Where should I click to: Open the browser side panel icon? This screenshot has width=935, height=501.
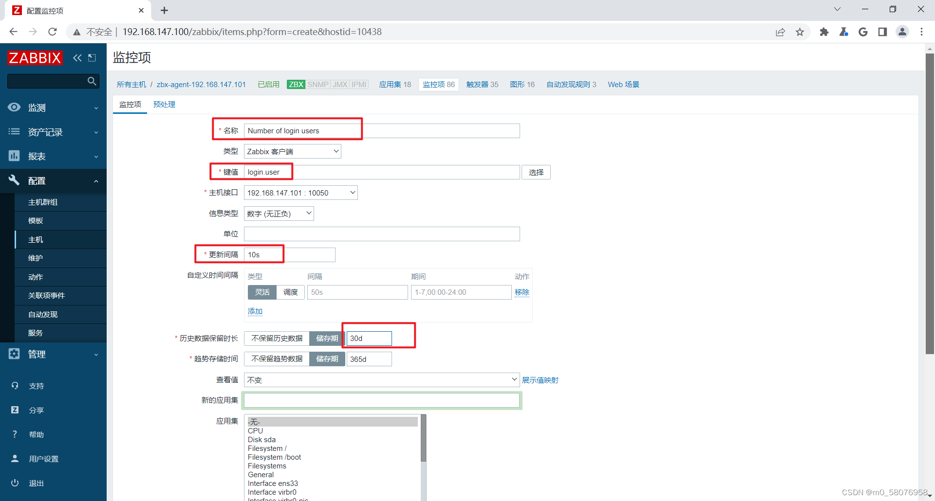pos(882,32)
